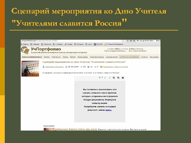
Task: Click the Присоединяйтесь – это бесплатно text
Action: (x=125, y=51)
